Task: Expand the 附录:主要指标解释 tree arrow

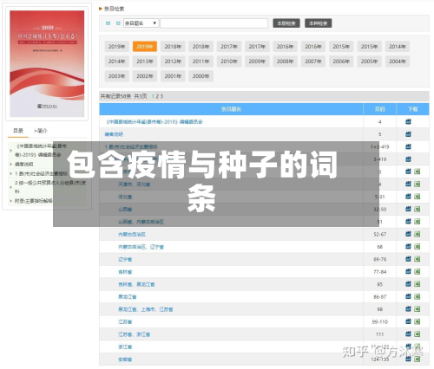Action: [x=11, y=201]
